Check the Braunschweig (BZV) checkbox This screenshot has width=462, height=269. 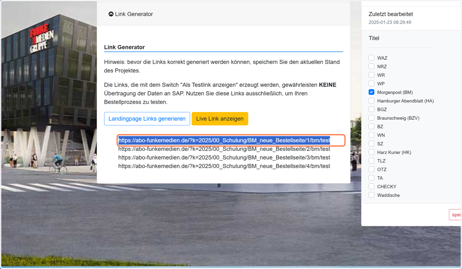click(x=372, y=118)
